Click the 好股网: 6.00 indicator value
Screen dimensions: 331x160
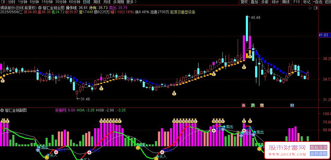click(65, 110)
